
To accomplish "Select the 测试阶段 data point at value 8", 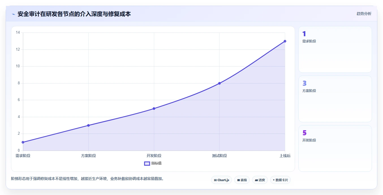I will (220, 83).
